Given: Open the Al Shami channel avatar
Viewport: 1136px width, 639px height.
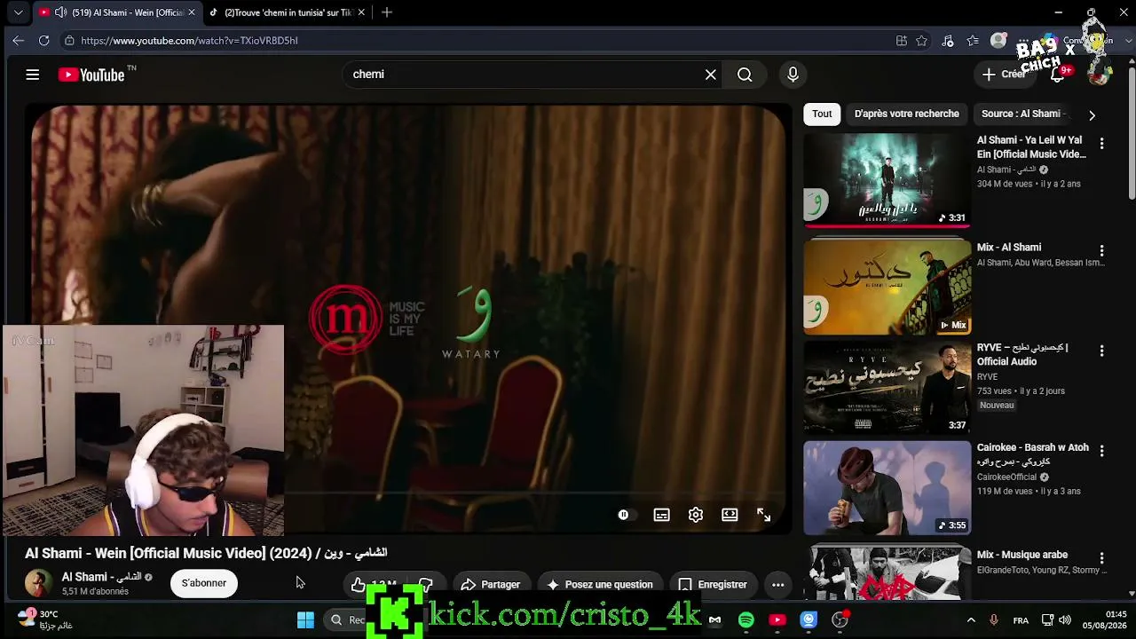Looking at the screenshot, I should 38,583.
